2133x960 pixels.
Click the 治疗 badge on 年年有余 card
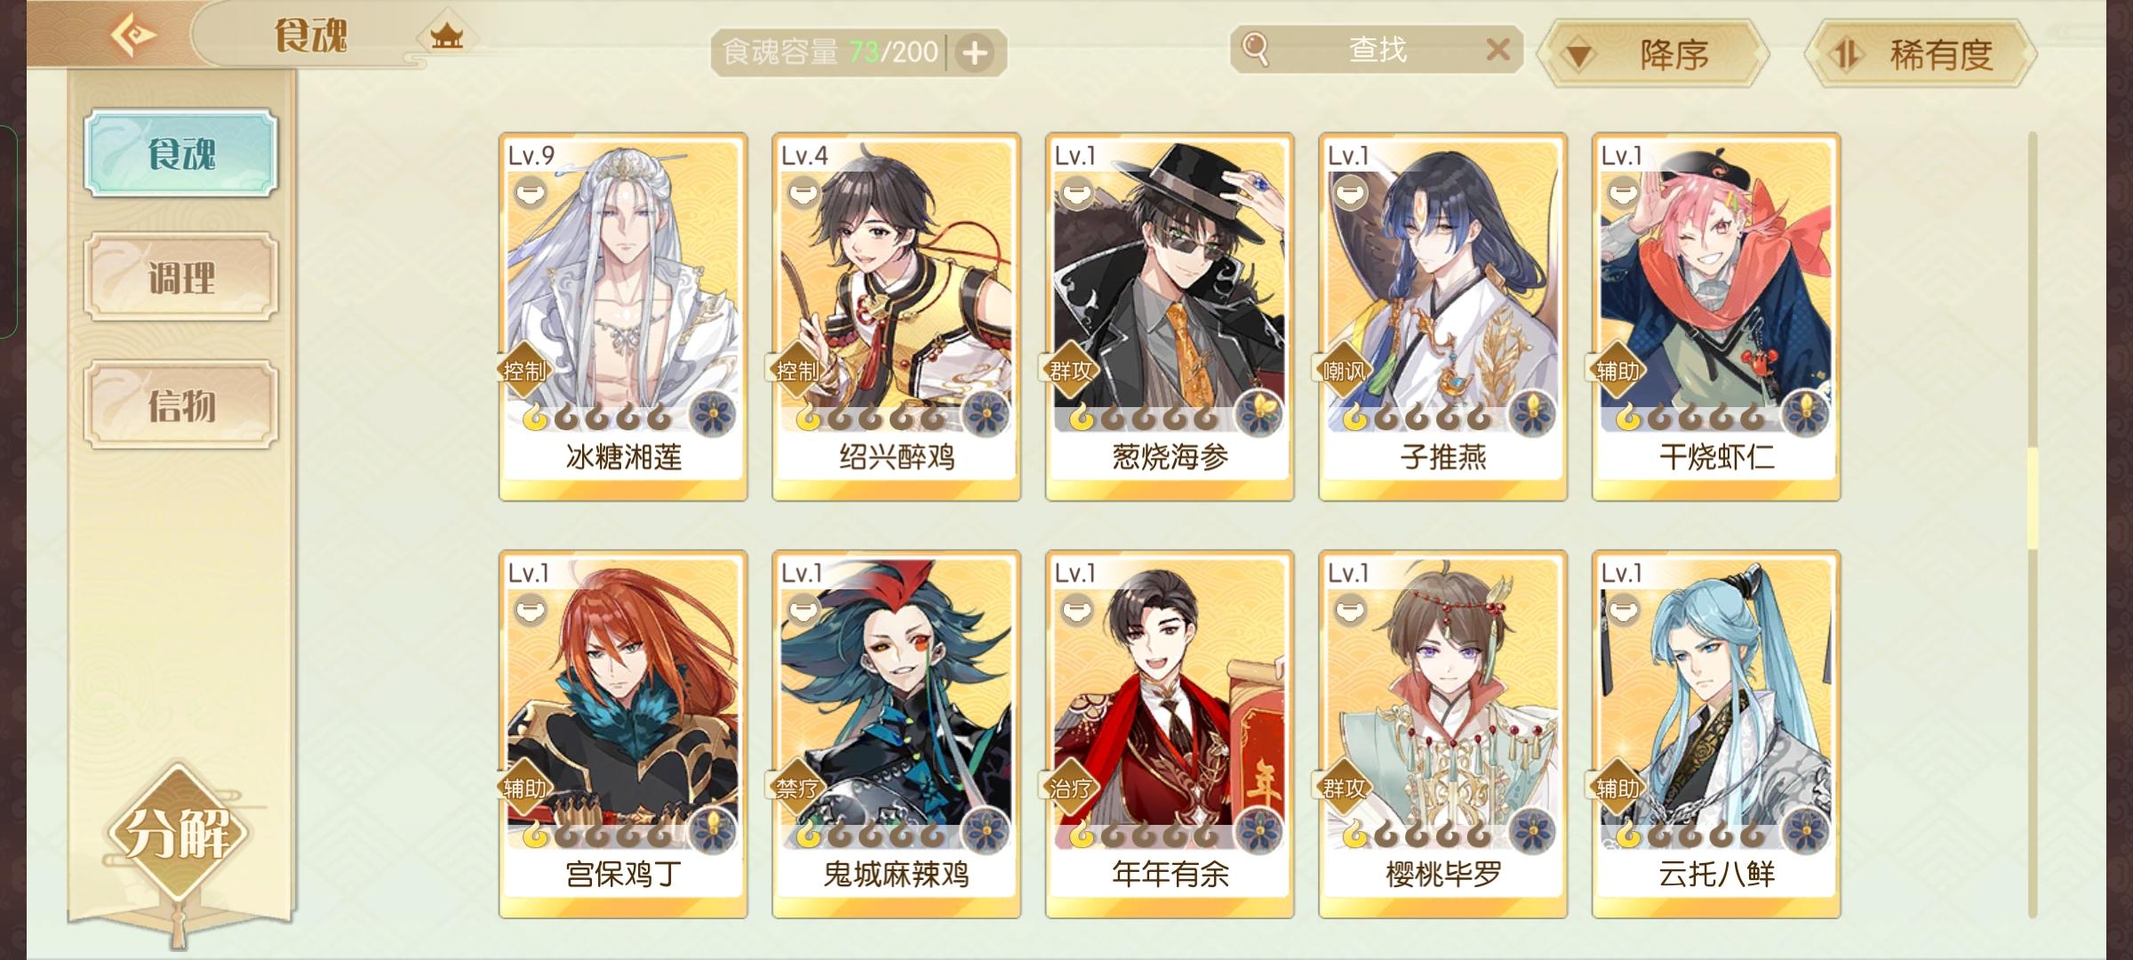(1069, 788)
